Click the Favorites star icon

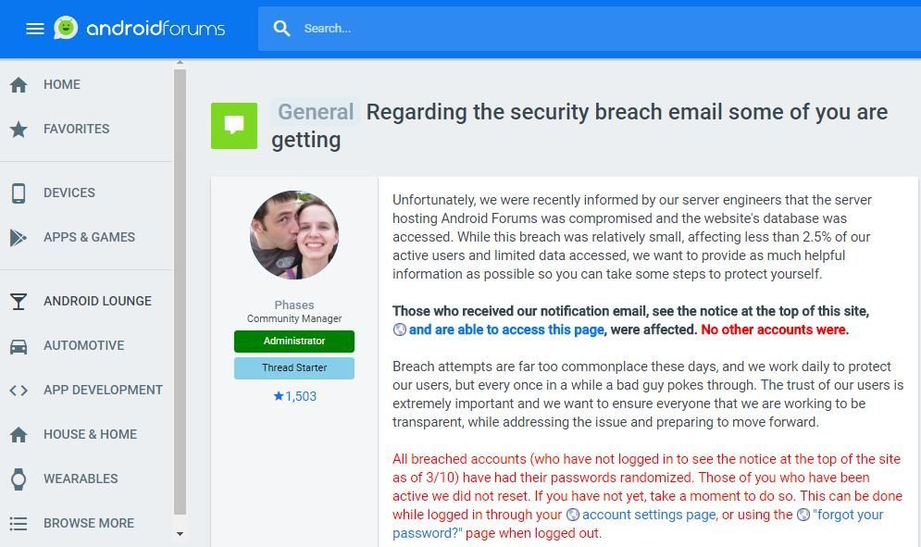click(19, 129)
